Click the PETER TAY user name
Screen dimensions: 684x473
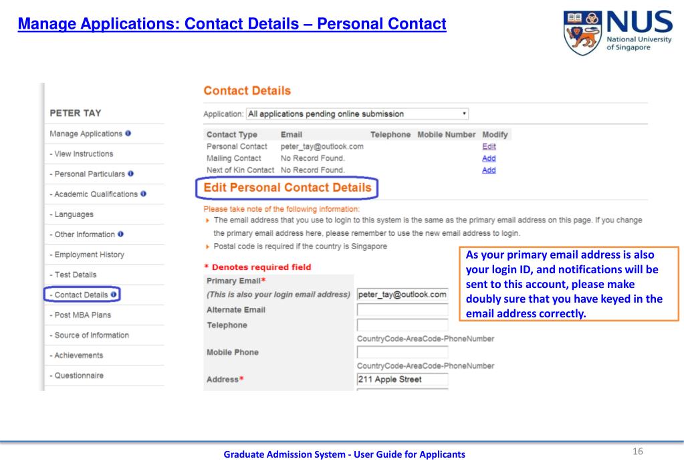(x=76, y=114)
